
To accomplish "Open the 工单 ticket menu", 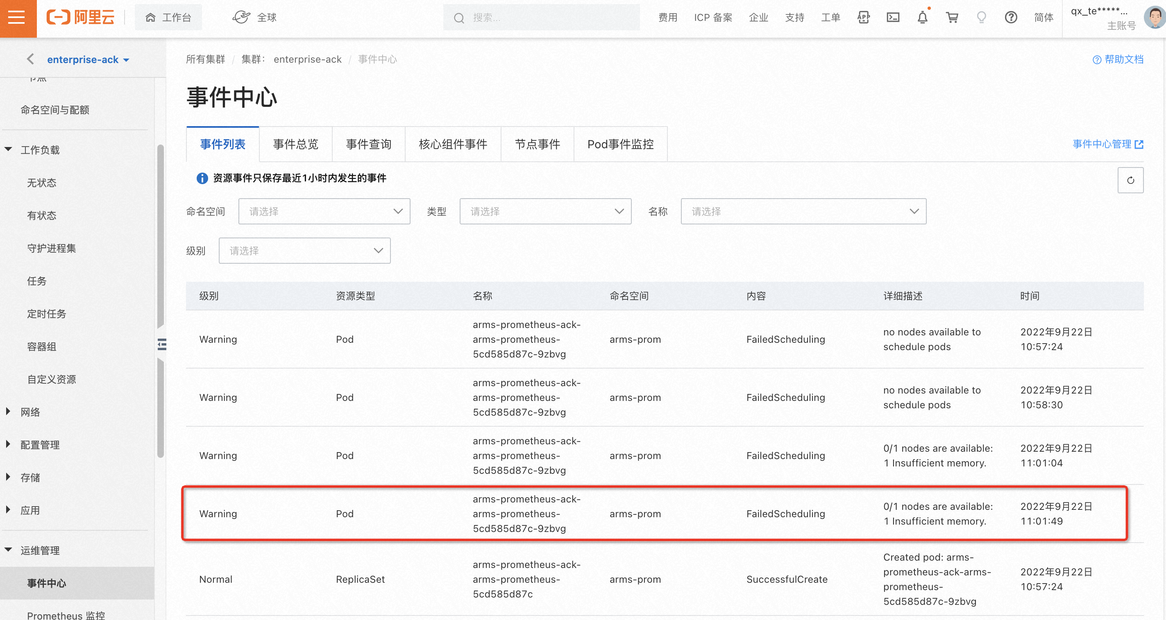I will click(x=830, y=18).
